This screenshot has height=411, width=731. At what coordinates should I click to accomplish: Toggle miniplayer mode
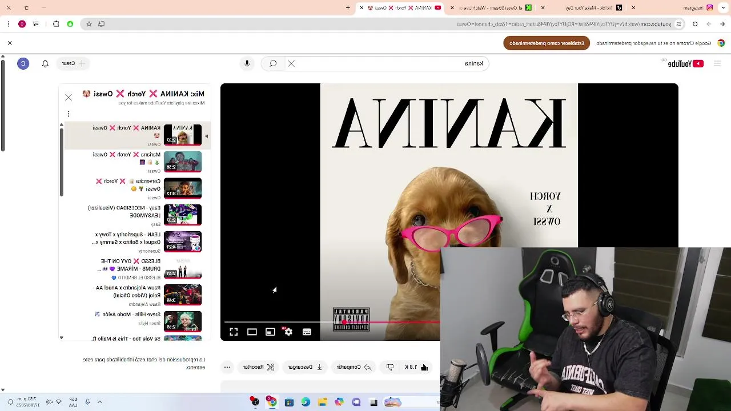click(270, 332)
